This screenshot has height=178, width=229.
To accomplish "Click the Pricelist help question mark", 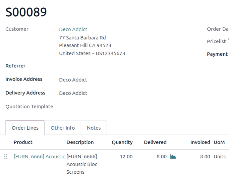I will 228,40.
